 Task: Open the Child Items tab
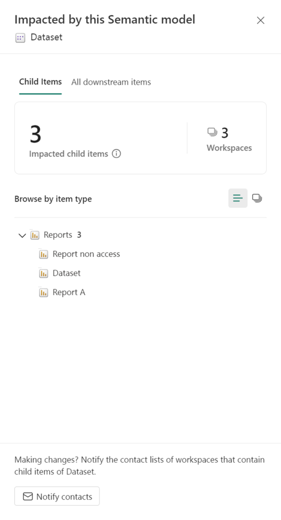(41, 82)
